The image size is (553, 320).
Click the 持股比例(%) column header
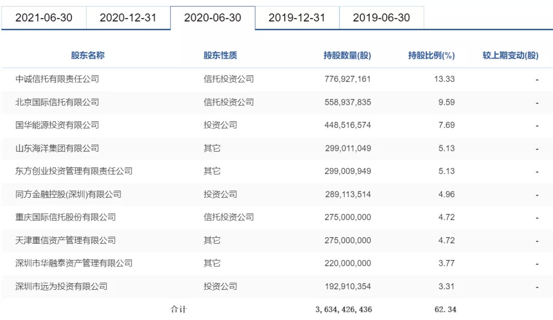pyautogui.click(x=431, y=55)
